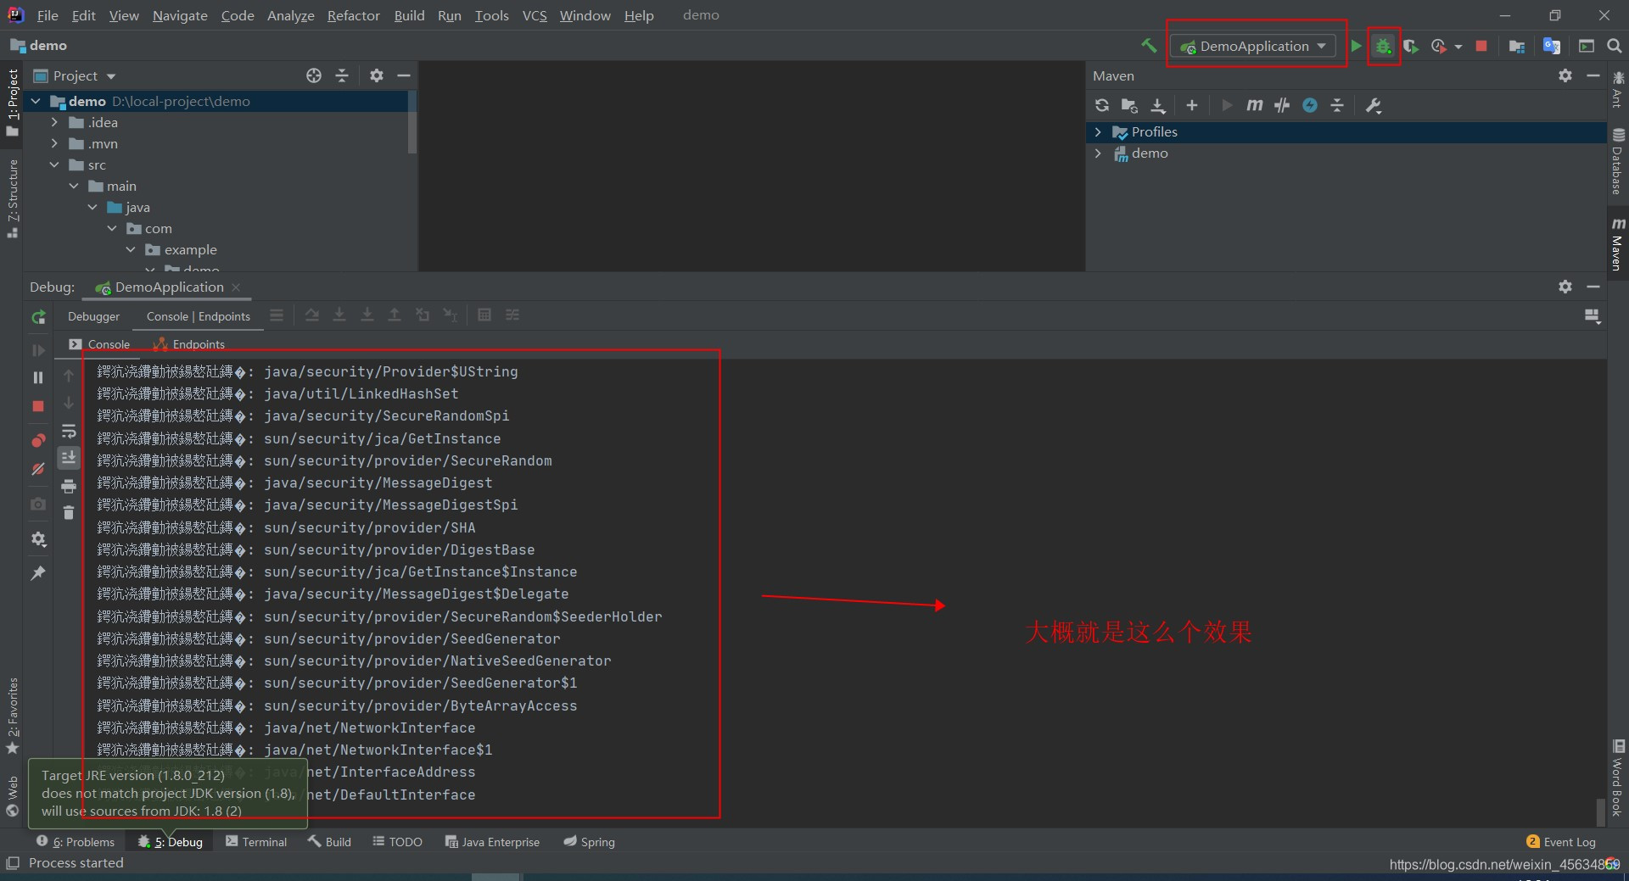Open the translate plugin icon
Image resolution: width=1629 pixels, height=881 pixels.
[1552, 46]
